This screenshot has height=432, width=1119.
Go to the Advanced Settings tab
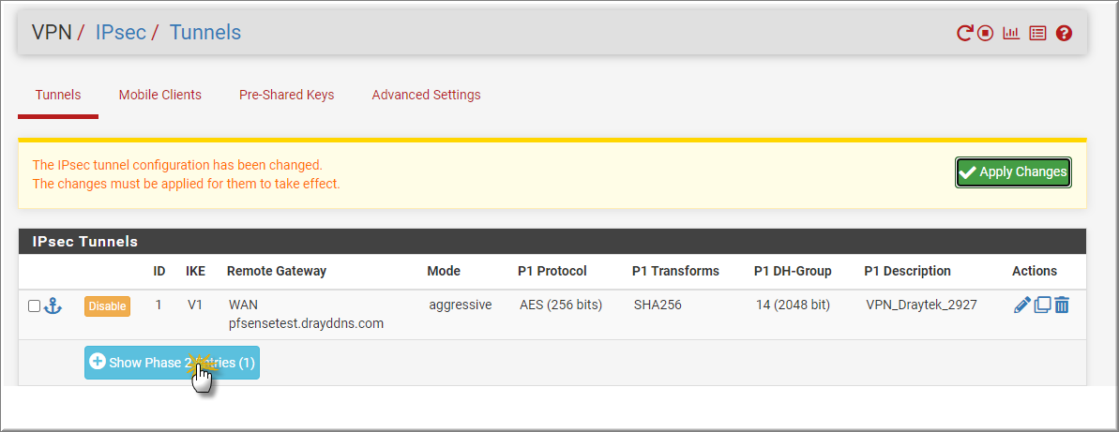pos(426,95)
